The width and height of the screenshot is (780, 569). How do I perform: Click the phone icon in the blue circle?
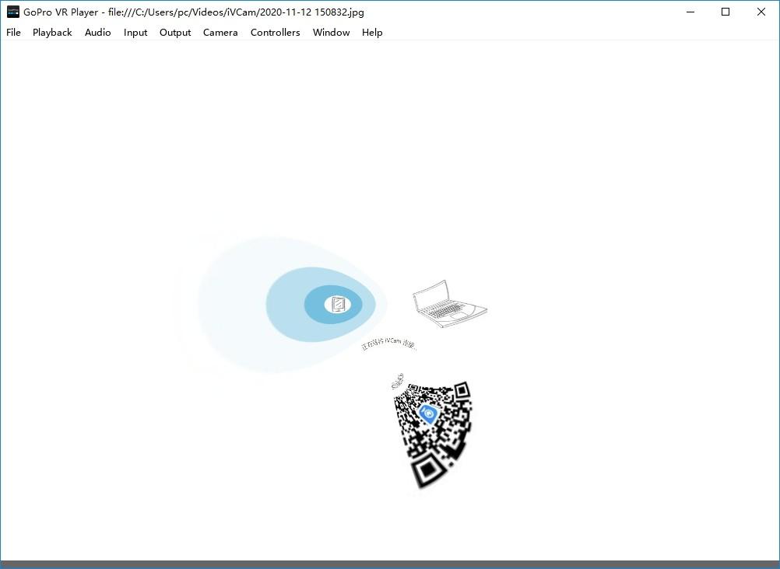click(338, 304)
